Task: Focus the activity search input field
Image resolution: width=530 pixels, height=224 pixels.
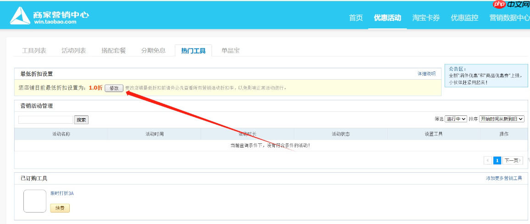Action: tap(45, 120)
